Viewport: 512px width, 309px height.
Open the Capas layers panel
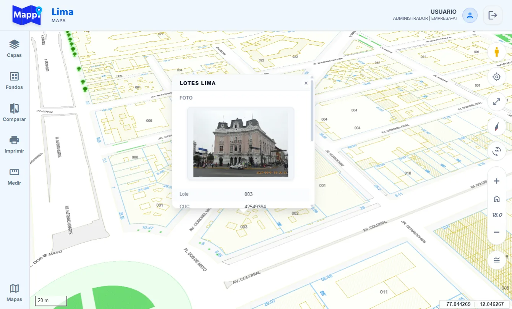pyautogui.click(x=15, y=48)
